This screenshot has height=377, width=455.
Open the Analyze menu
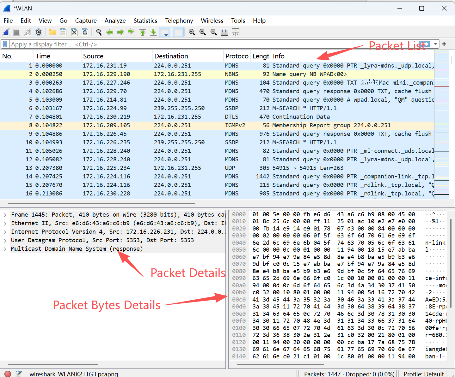point(115,21)
